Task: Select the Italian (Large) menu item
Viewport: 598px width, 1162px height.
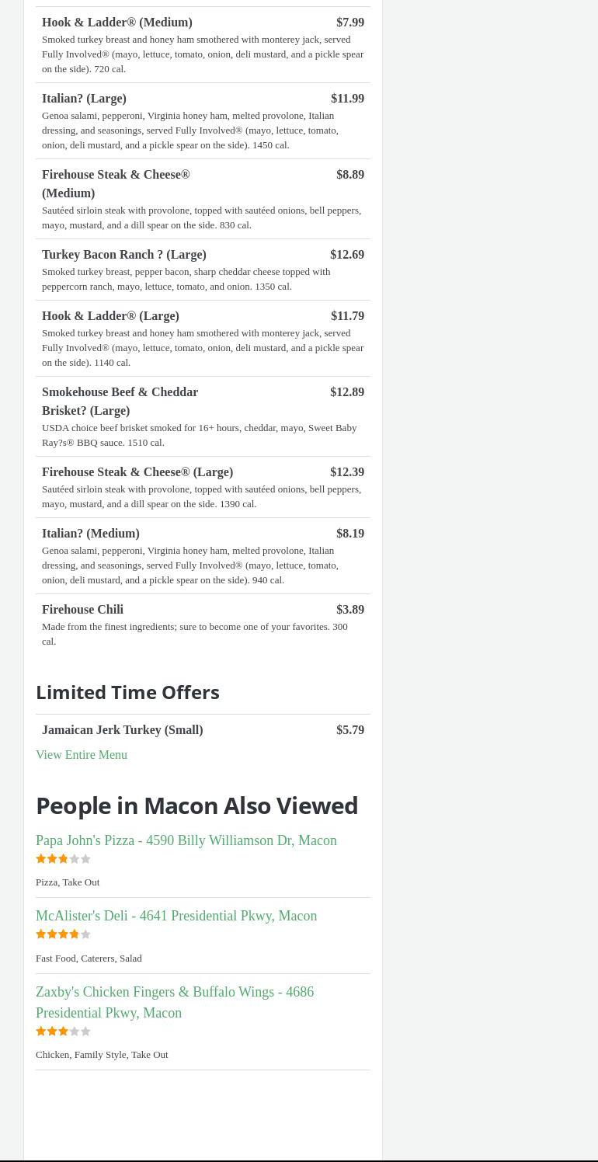Action: point(84,99)
